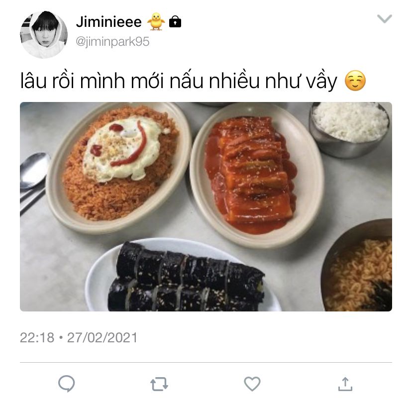Retweet this post using the arrows icon

click(x=159, y=384)
